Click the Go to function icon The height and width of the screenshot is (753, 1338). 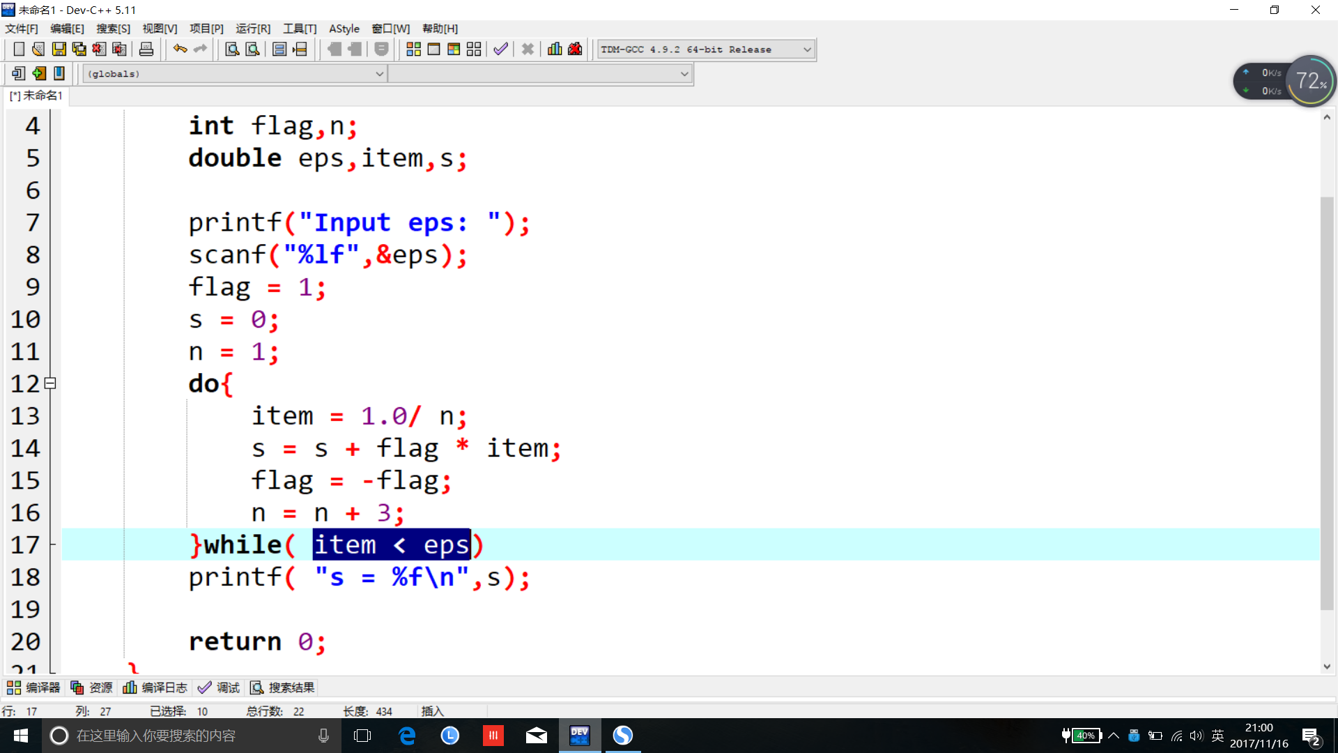click(x=279, y=49)
